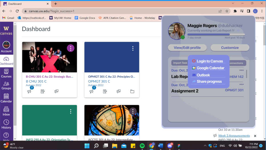Open OPMGT 301 C discussions icon
The image size is (266, 150).
[x=119, y=91]
